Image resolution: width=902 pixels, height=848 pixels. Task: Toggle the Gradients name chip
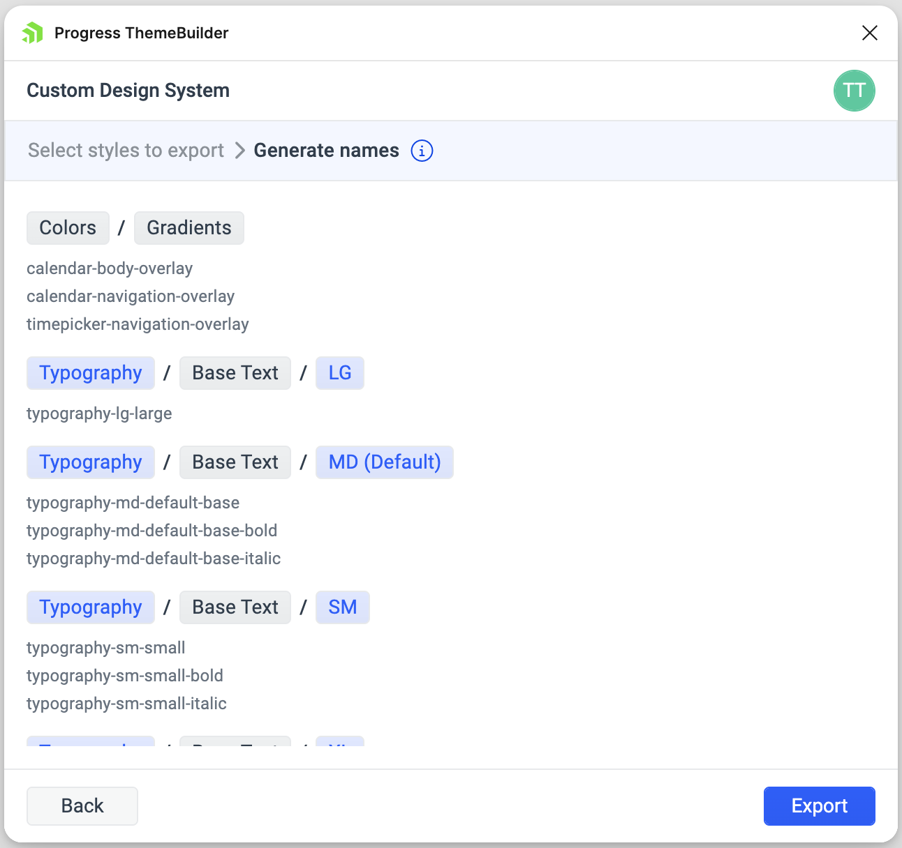[x=188, y=228]
